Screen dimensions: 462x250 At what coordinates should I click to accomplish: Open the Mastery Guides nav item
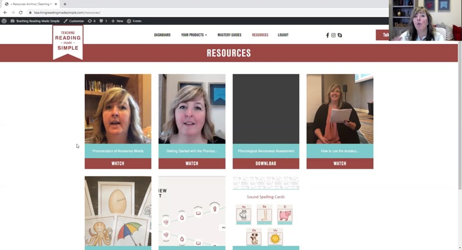point(229,35)
